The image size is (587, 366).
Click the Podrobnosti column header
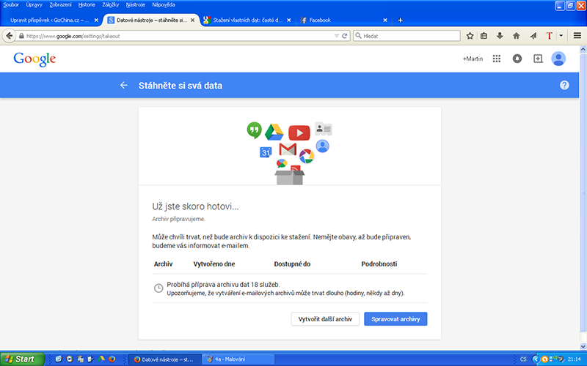(379, 264)
